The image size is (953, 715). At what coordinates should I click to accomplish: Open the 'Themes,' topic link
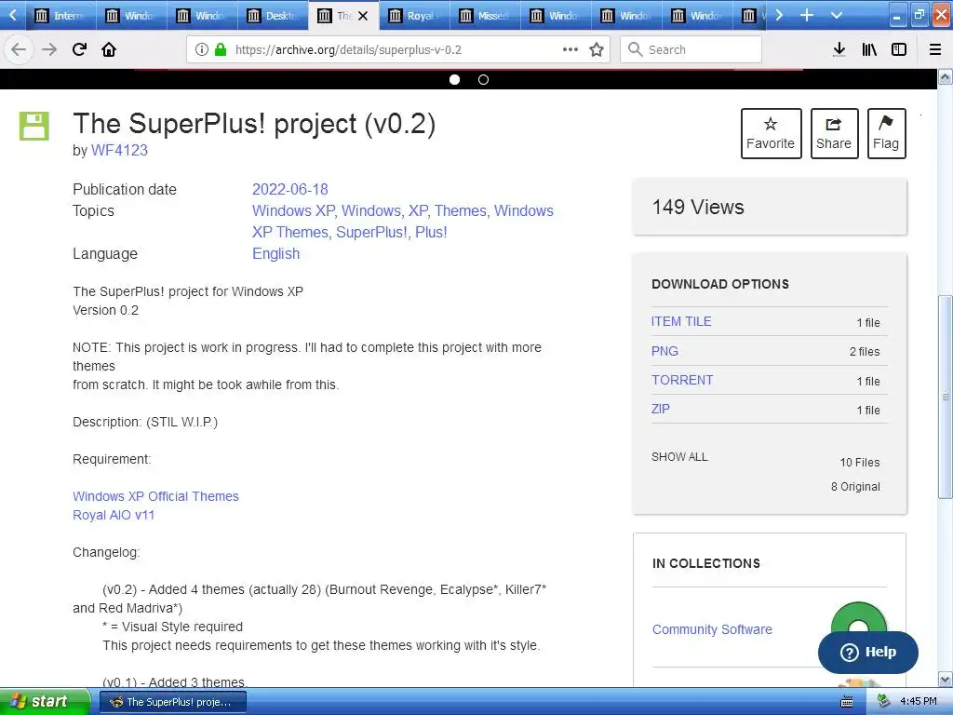(x=462, y=211)
